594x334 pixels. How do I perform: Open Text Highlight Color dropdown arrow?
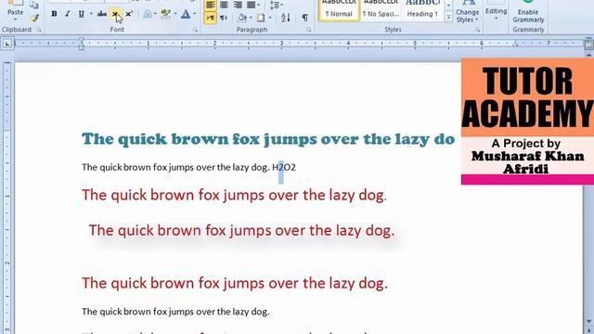point(175,14)
